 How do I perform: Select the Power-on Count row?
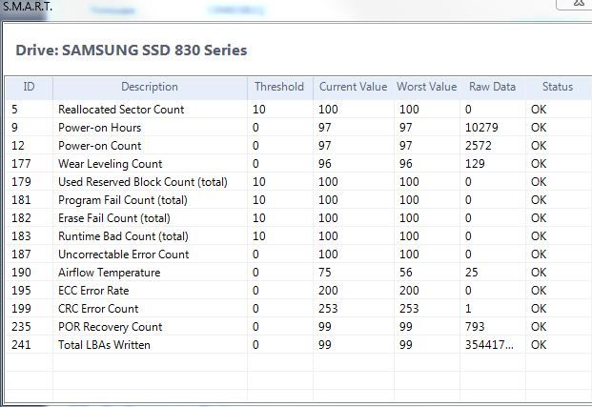pos(298,145)
